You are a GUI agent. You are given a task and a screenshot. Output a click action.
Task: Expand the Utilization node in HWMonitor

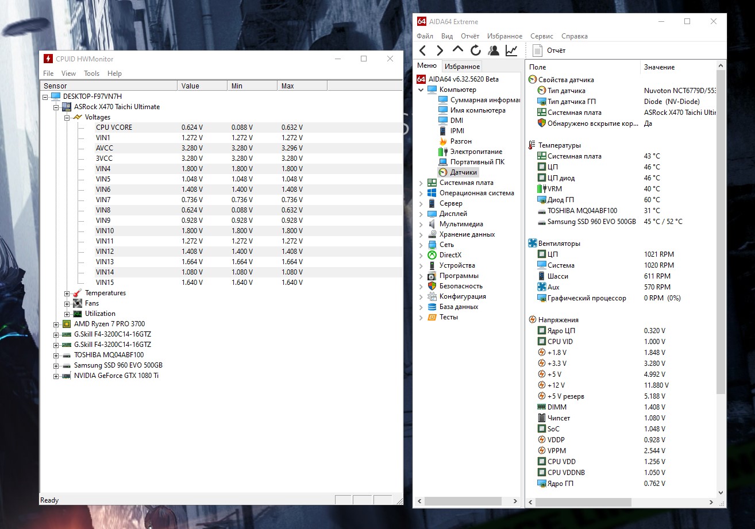tap(67, 314)
